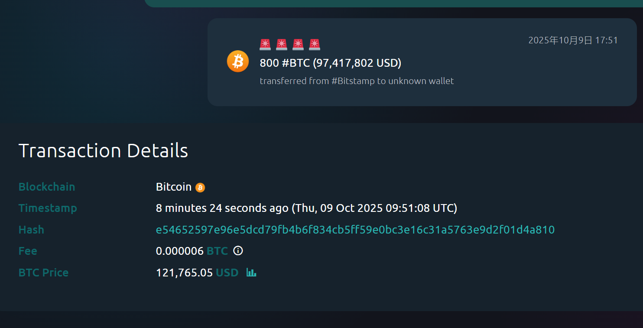This screenshot has height=328, width=643.
Task: Click the small Bitcoin icon beside the Blockchain value
Action: pyautogui.click(x=200, y=187)
